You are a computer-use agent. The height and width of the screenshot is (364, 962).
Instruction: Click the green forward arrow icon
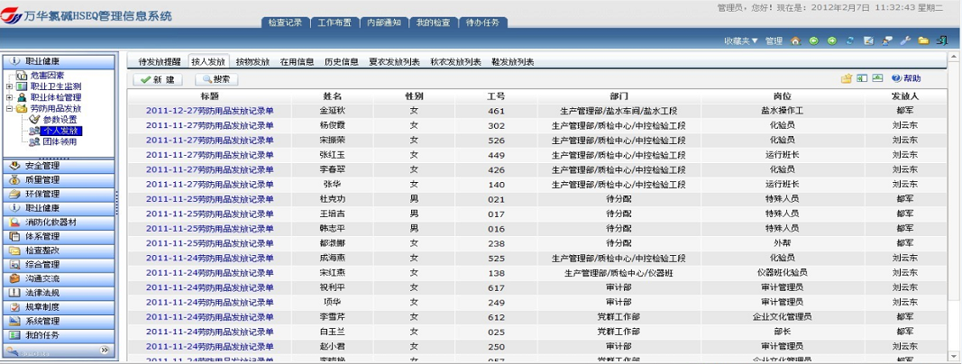click(832, 41)
